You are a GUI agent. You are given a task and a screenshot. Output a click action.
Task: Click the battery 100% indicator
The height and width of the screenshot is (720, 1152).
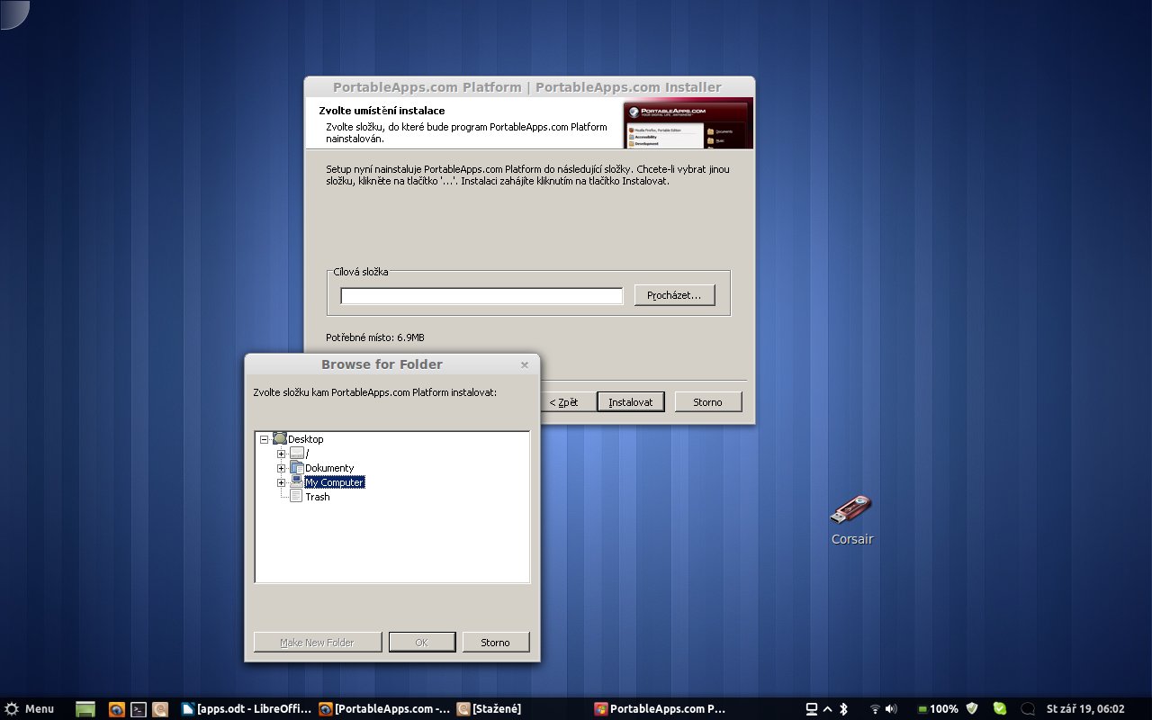tap(937, 709)
